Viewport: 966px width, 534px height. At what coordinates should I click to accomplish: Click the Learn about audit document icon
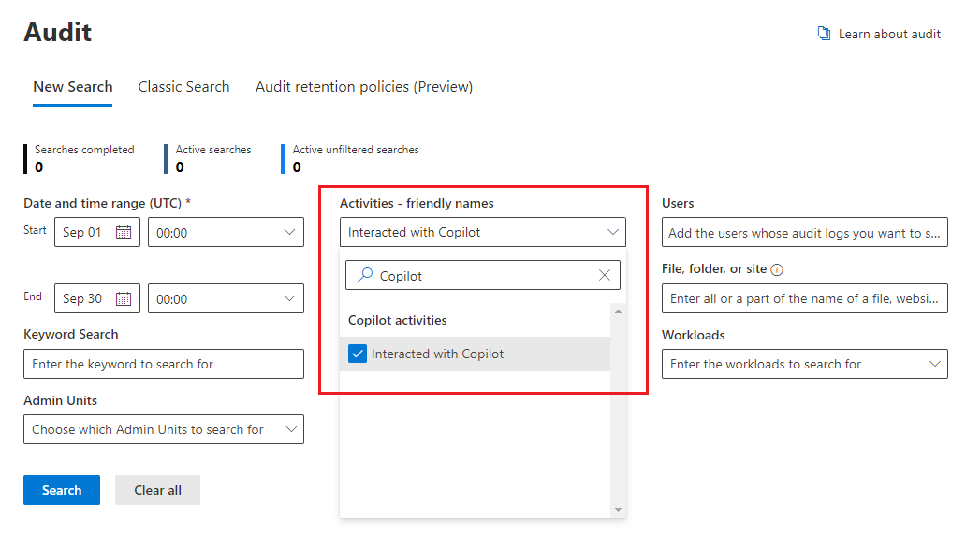pos(824,34)
